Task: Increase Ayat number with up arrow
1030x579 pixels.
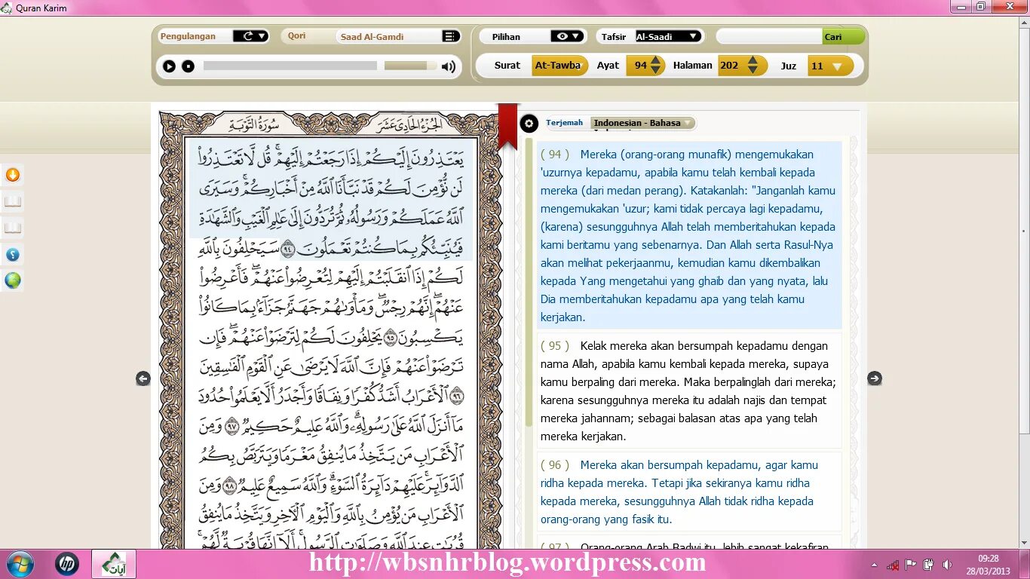Action: pos(656,61)
